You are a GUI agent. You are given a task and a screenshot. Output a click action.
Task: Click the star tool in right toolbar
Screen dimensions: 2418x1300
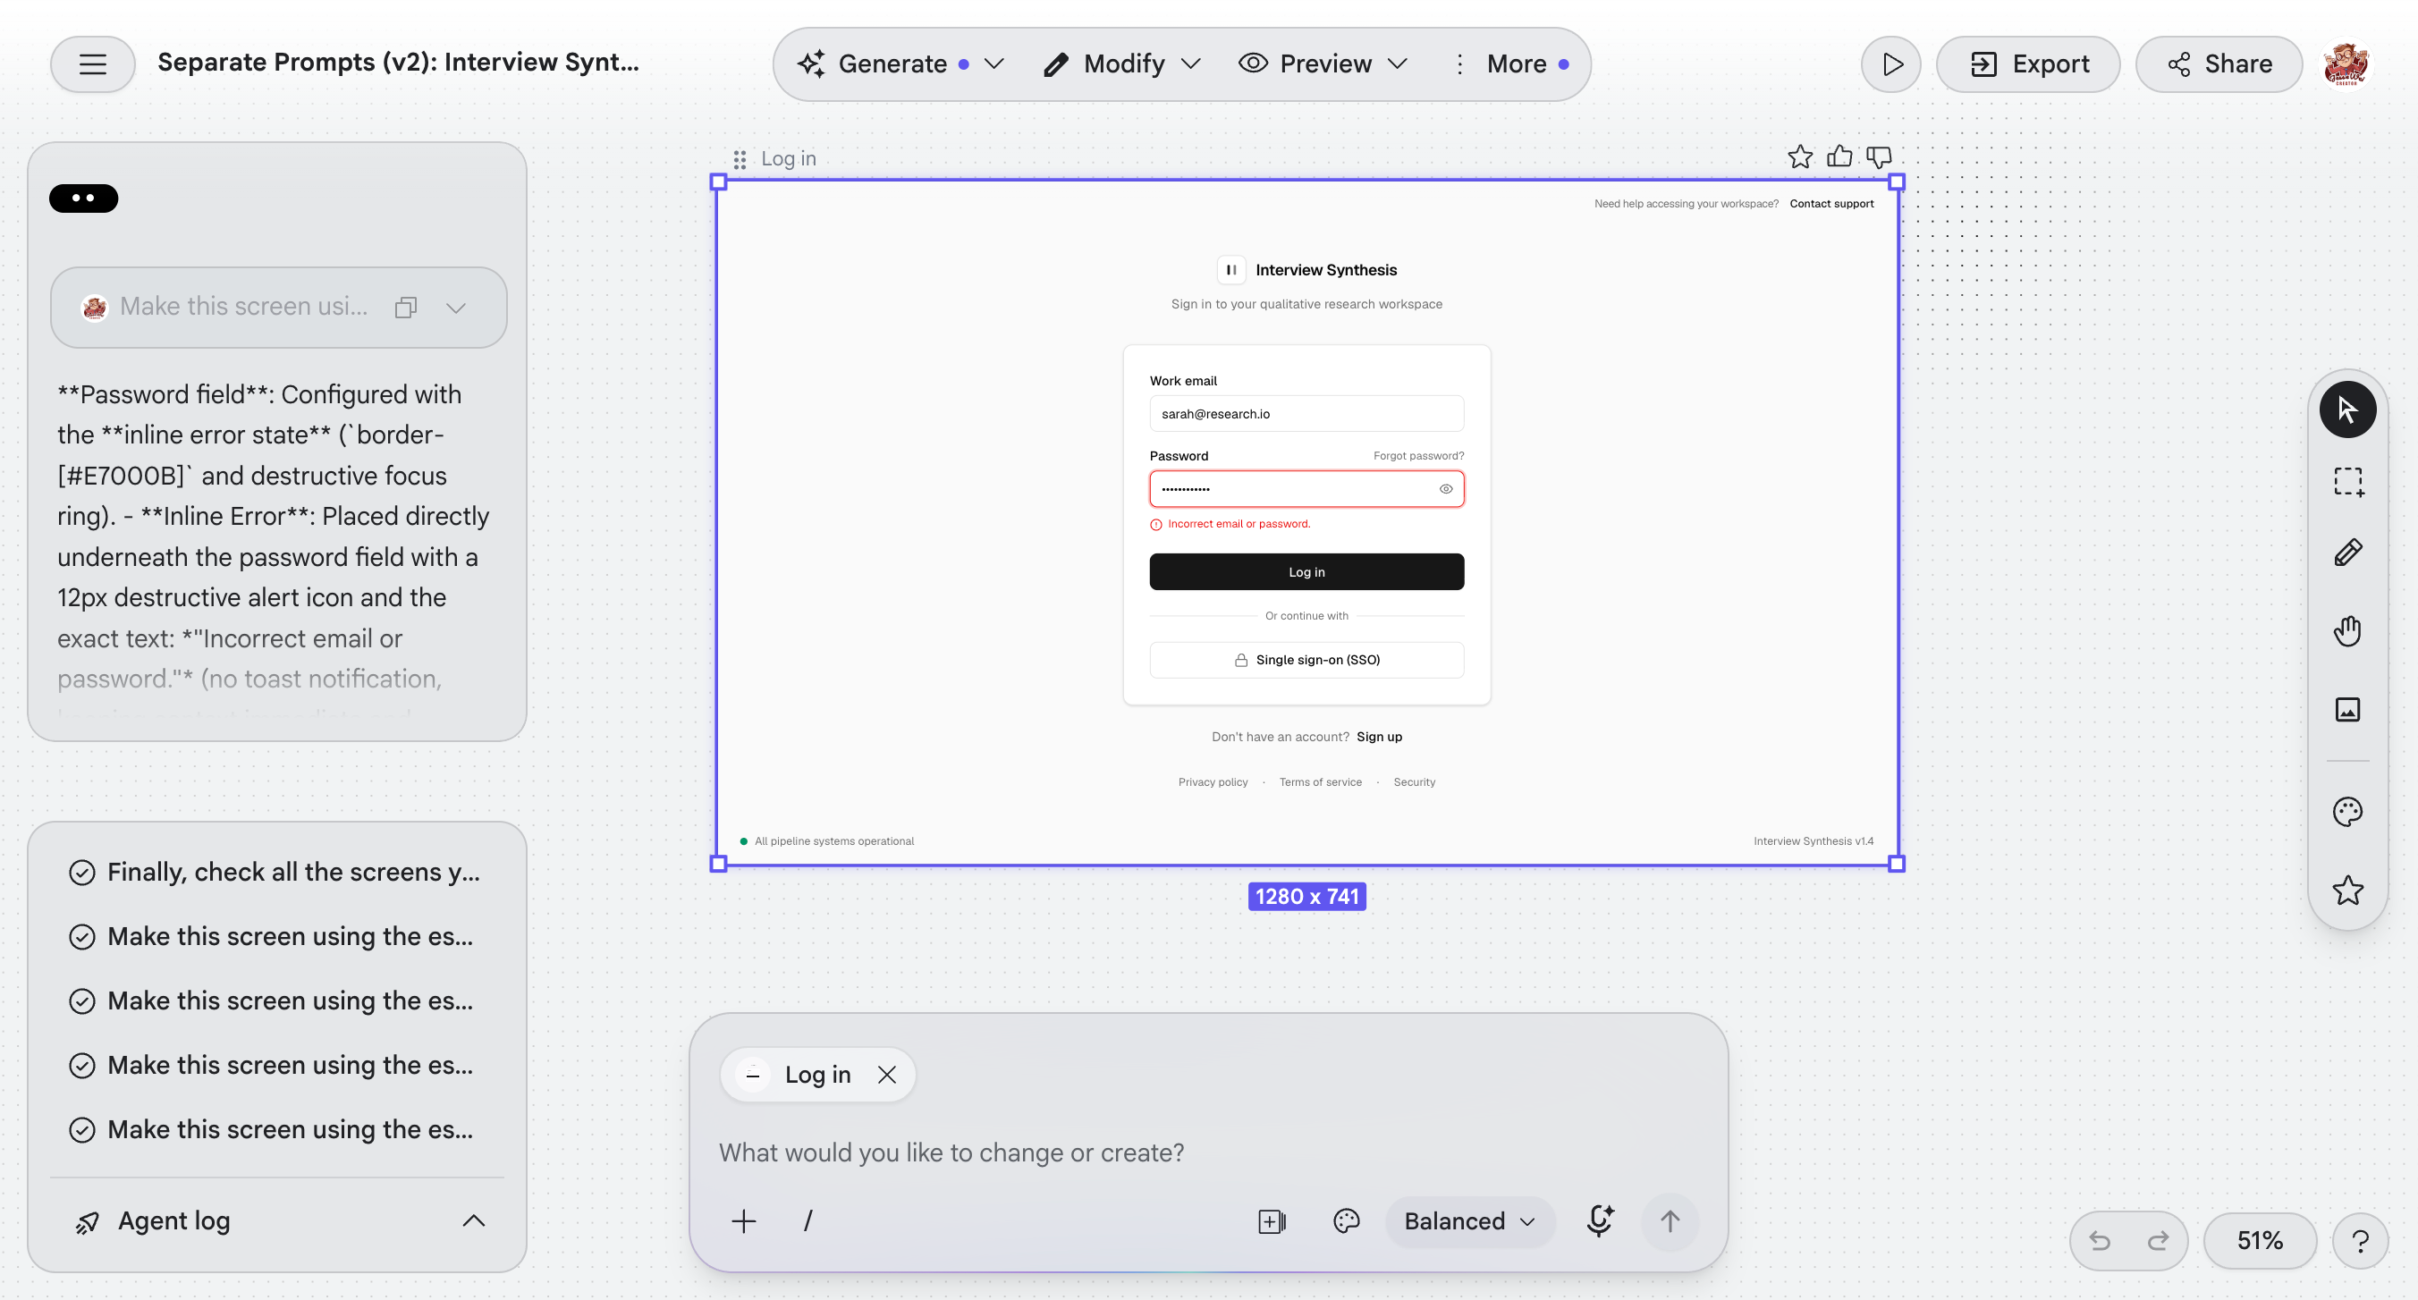(2347, 890)
